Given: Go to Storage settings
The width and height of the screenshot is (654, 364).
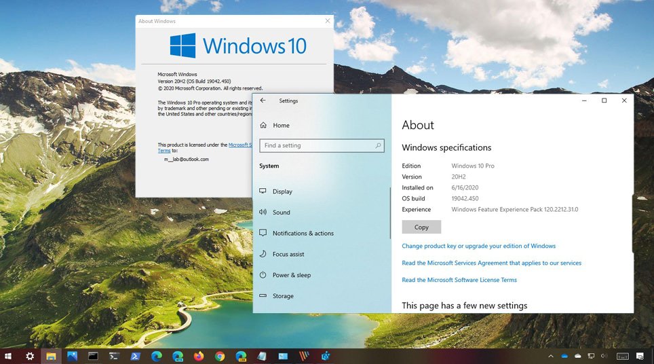Looking at the screenshot, I should [x=282, y=296].
